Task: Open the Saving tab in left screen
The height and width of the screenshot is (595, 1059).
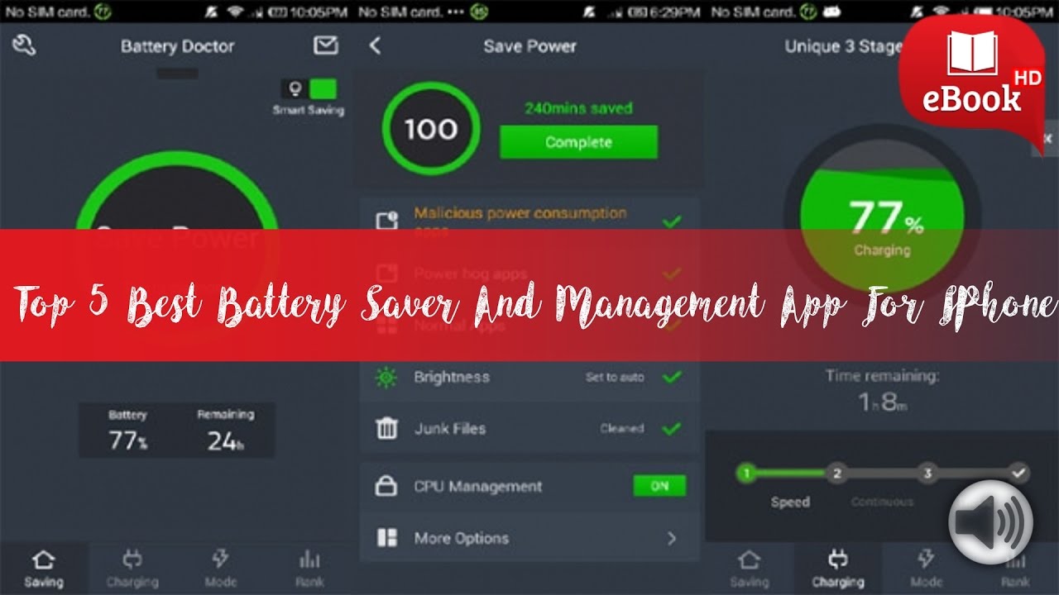Action: (43, 569)
